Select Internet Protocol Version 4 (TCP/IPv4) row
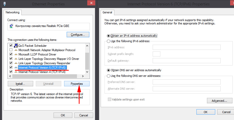Viewport: 234px width, 120px height. point(42,72)
